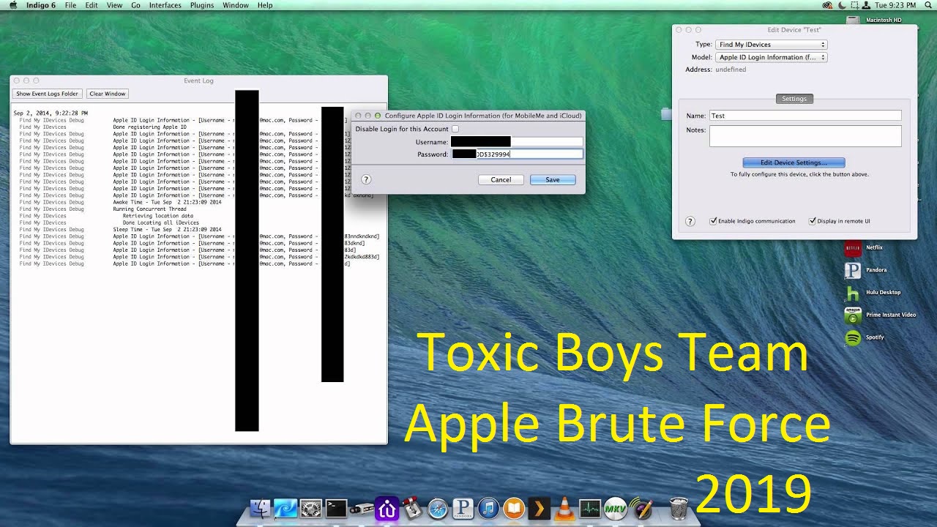Launch MakeMKV from the dock
Image resolution: width=937 pixels, height=527 pixels.
(616, 508)
